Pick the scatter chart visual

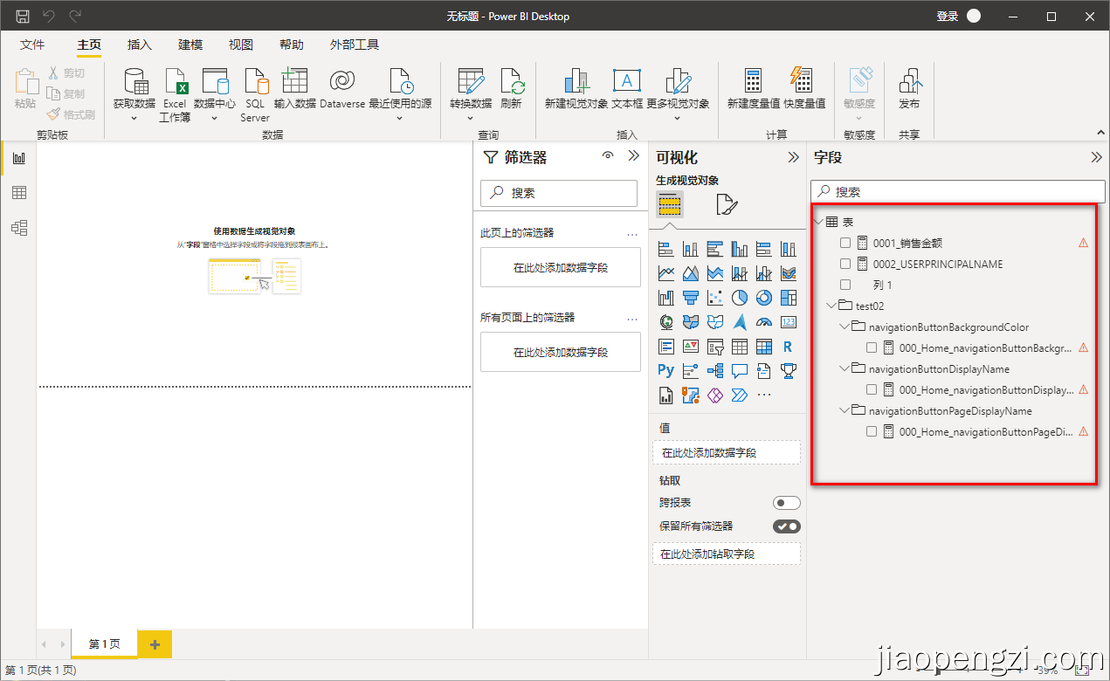(x=714, y=298)
